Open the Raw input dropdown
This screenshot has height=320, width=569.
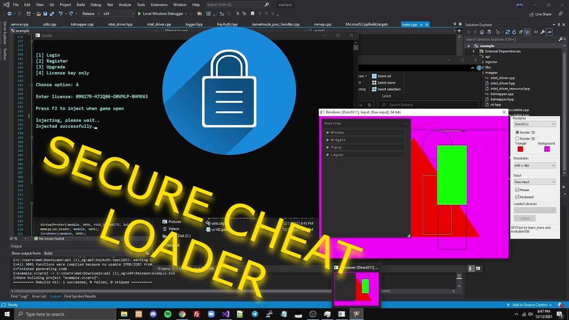(535, 182)
